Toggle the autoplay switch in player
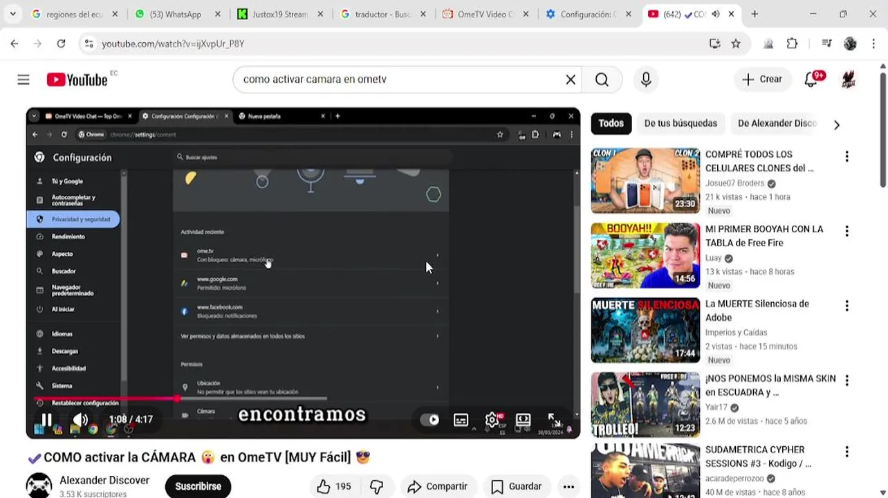This screenshot has width=888, height=498. pos(429,420)
